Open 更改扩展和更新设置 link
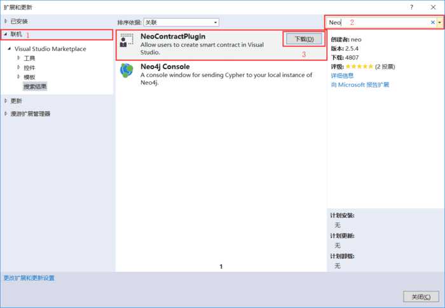 29,278
